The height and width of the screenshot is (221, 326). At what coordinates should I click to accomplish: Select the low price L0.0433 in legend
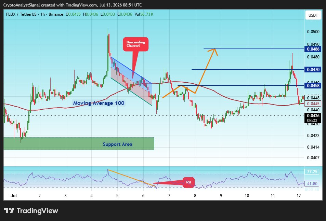pyautogui.click(x=107, y=14)
